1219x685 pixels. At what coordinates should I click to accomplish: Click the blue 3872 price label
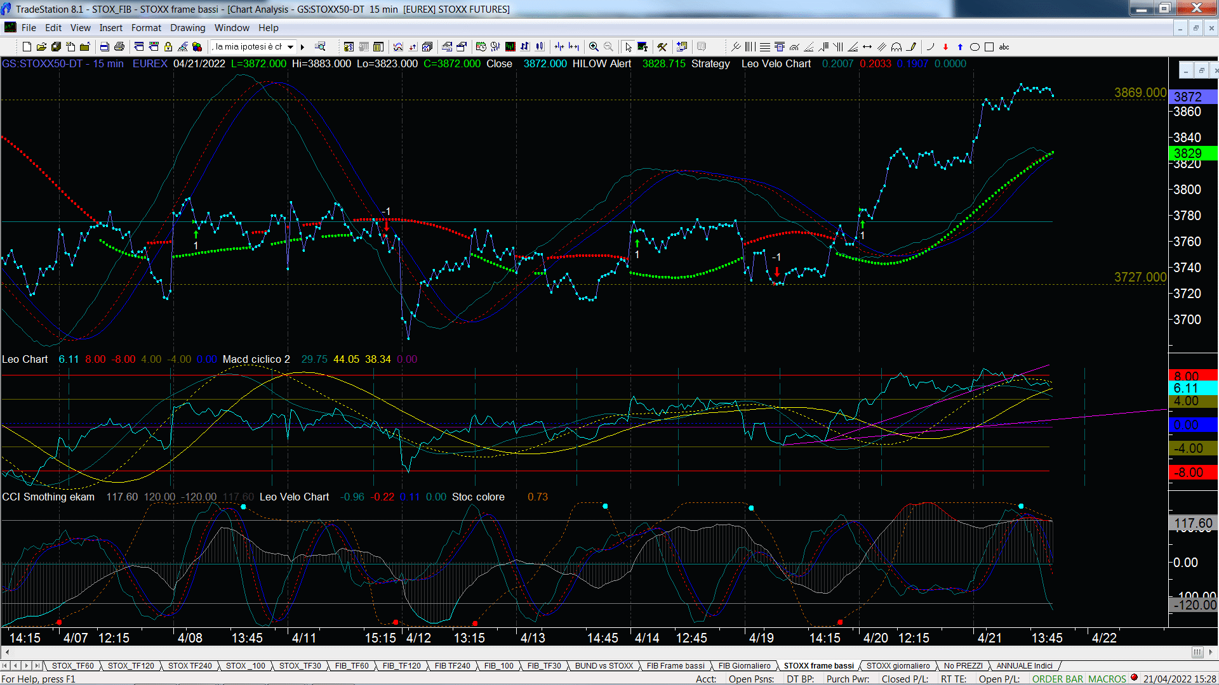1192,97
